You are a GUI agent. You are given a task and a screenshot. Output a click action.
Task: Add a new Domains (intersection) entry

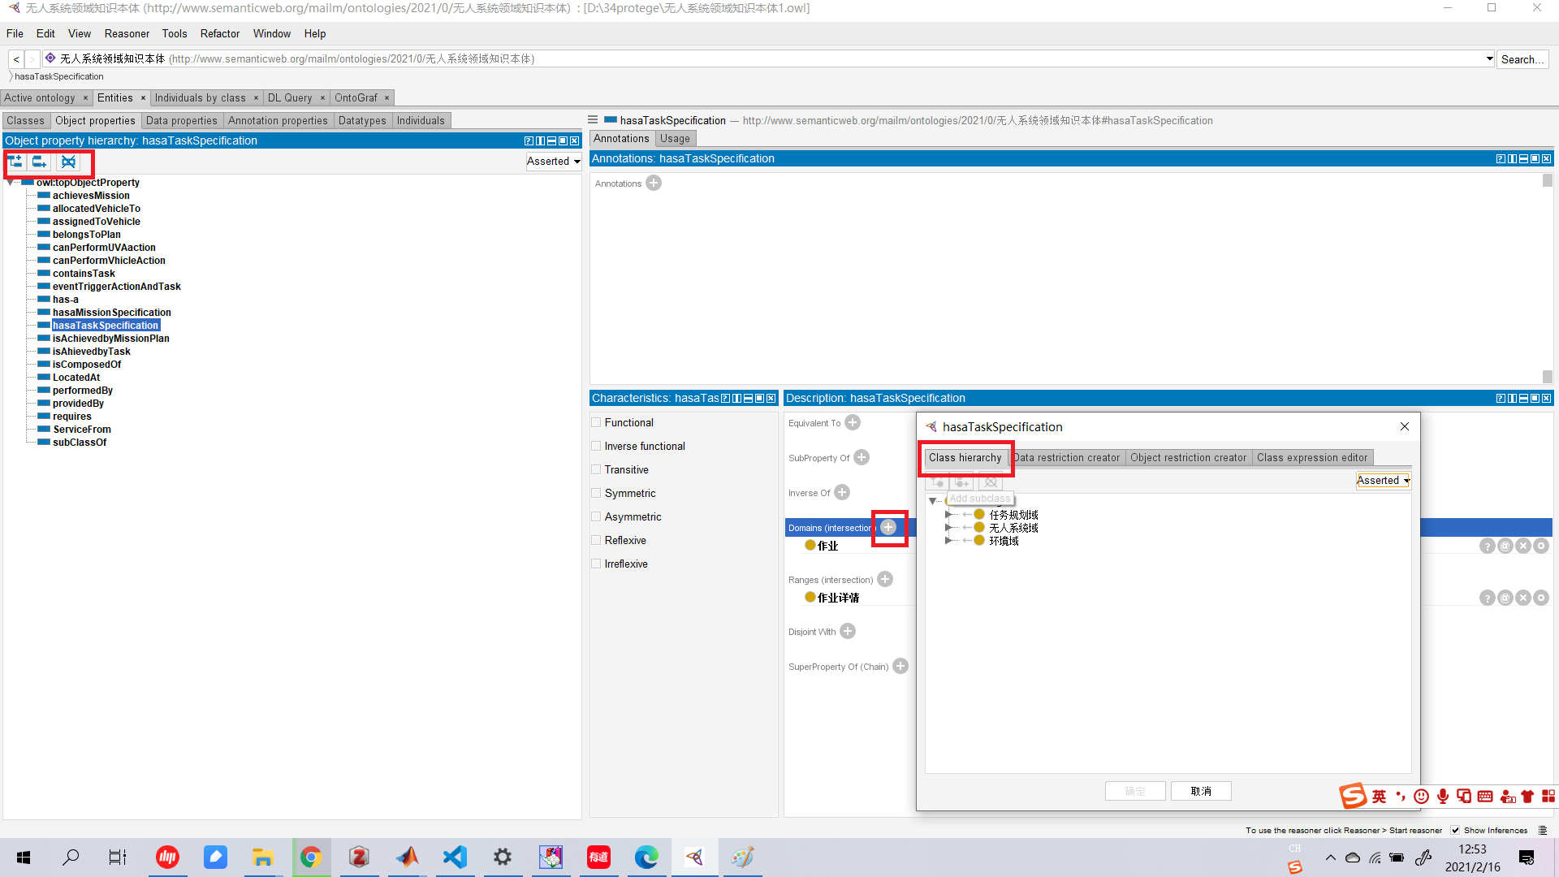[889, 528]
